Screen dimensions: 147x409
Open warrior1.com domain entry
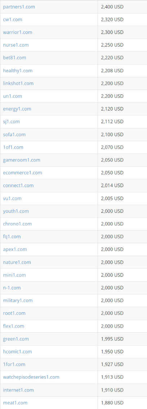click(17, 33)
